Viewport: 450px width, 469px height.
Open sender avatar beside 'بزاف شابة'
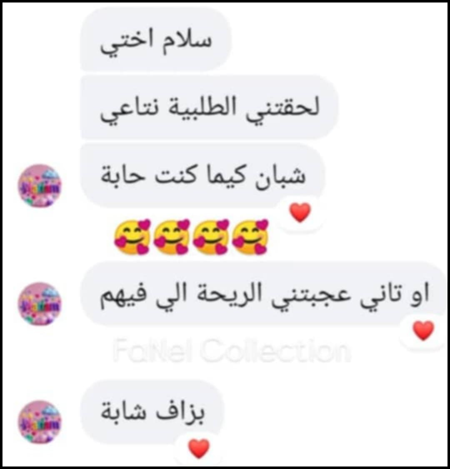pyautogui.click(x=39, y=422)
